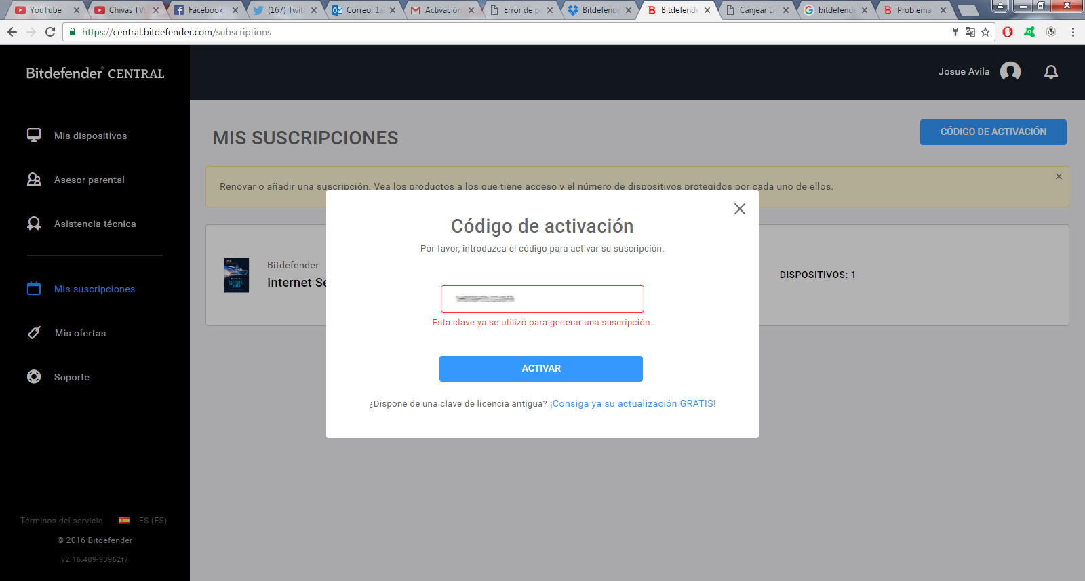Switch to the Canjear Li browser tab

coord(757,10)
